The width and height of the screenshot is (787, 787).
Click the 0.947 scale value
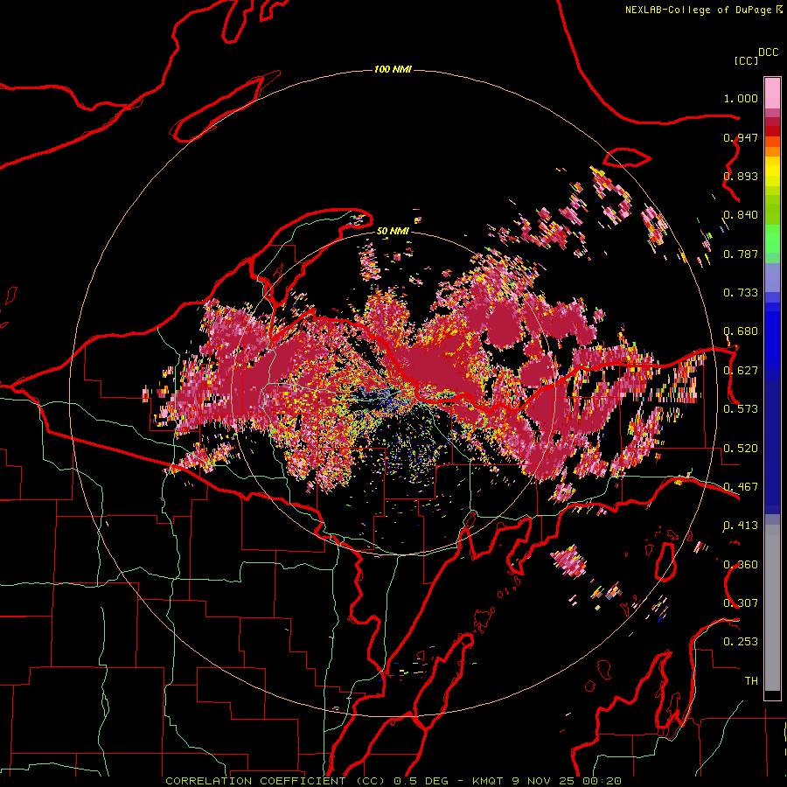click(741, 137)
